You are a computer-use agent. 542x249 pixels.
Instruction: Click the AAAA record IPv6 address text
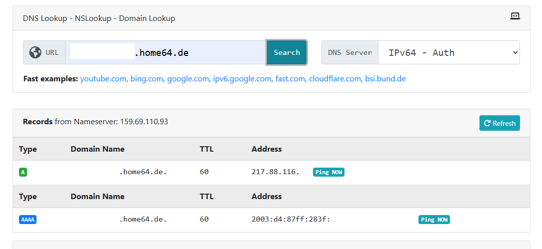click(291, 220)
